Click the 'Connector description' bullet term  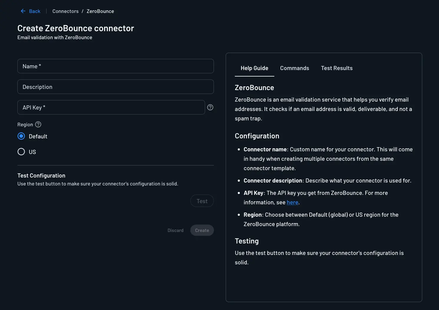pos(273,180)
